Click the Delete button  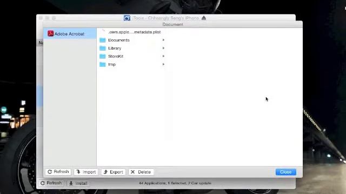tap(141, 172)
